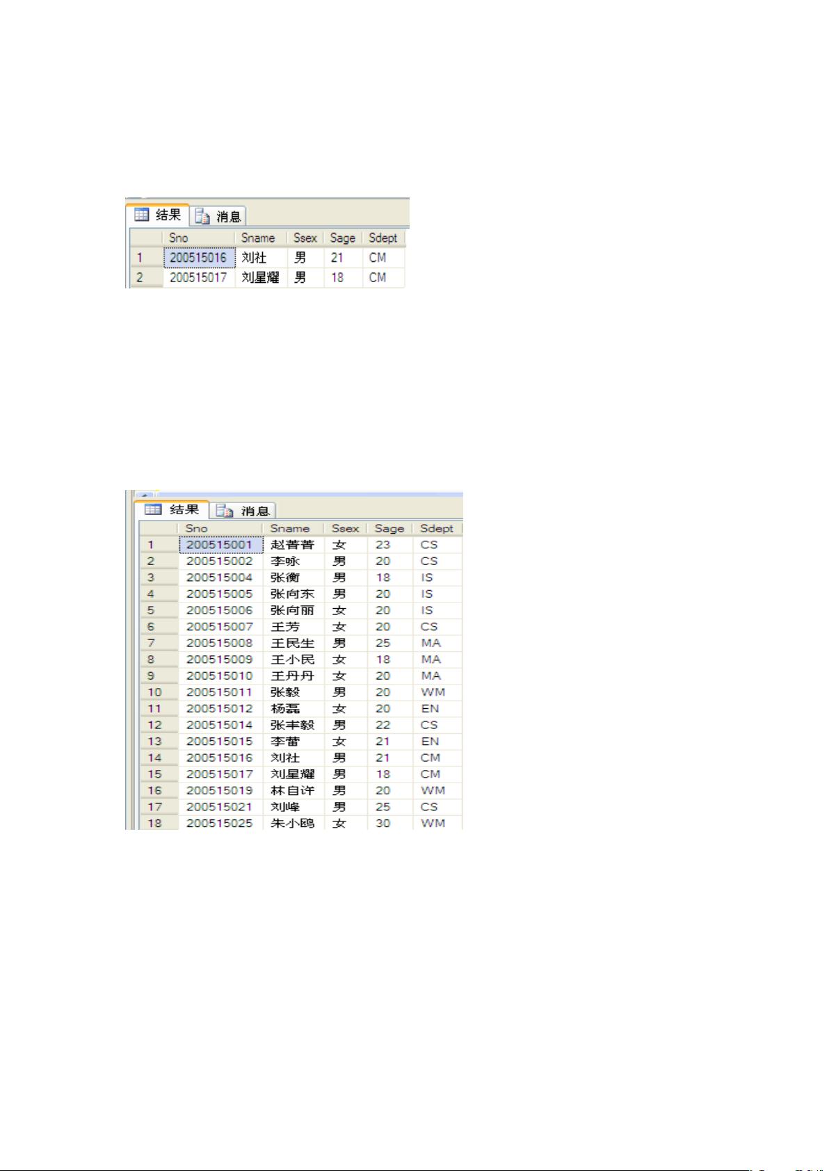Click Ssex column header in lower table

pos(345,528)
